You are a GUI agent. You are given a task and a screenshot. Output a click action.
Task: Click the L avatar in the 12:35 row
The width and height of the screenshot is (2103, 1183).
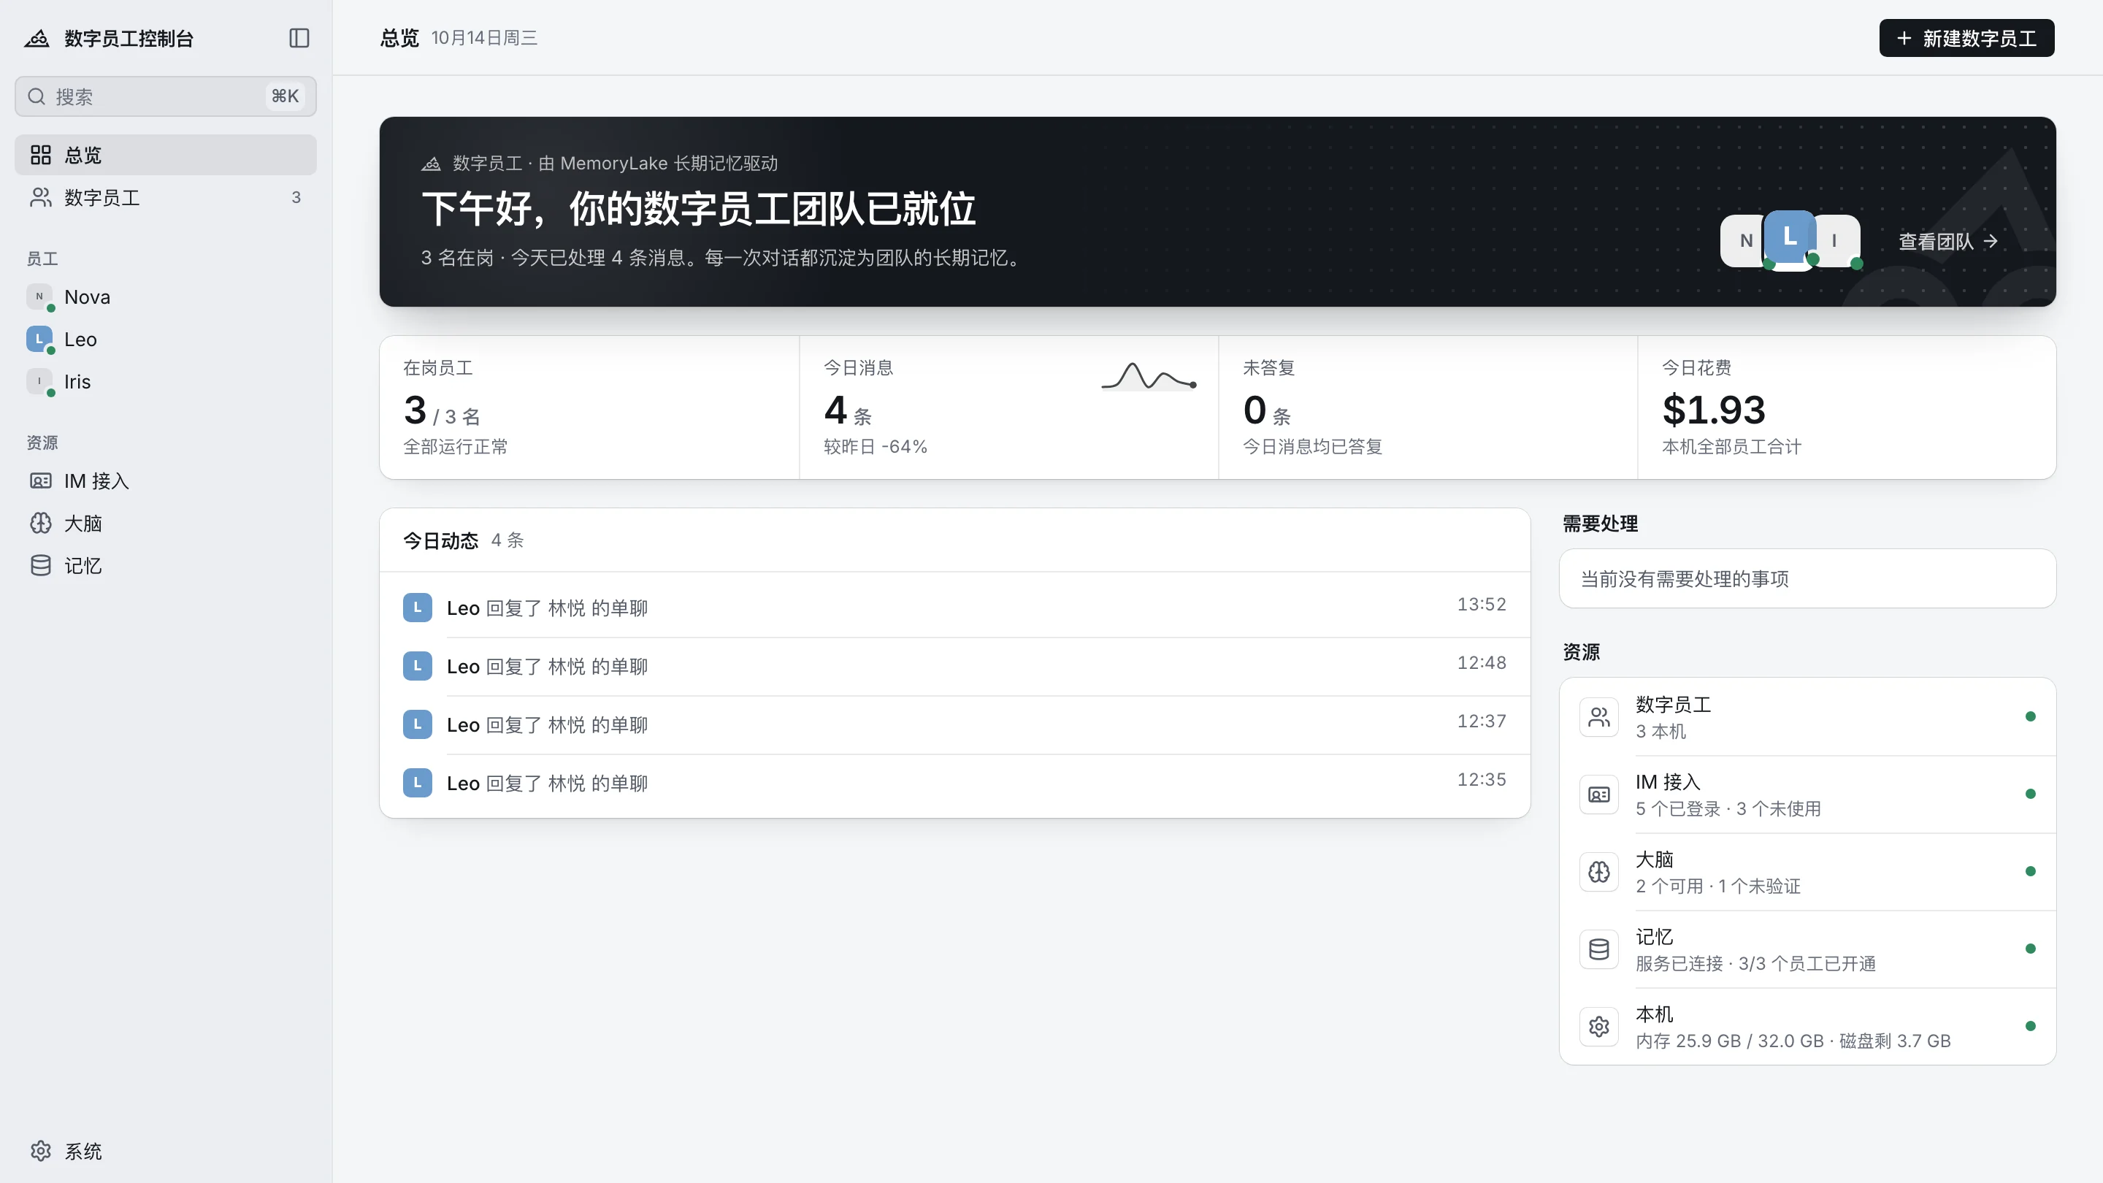coord(417,783)
